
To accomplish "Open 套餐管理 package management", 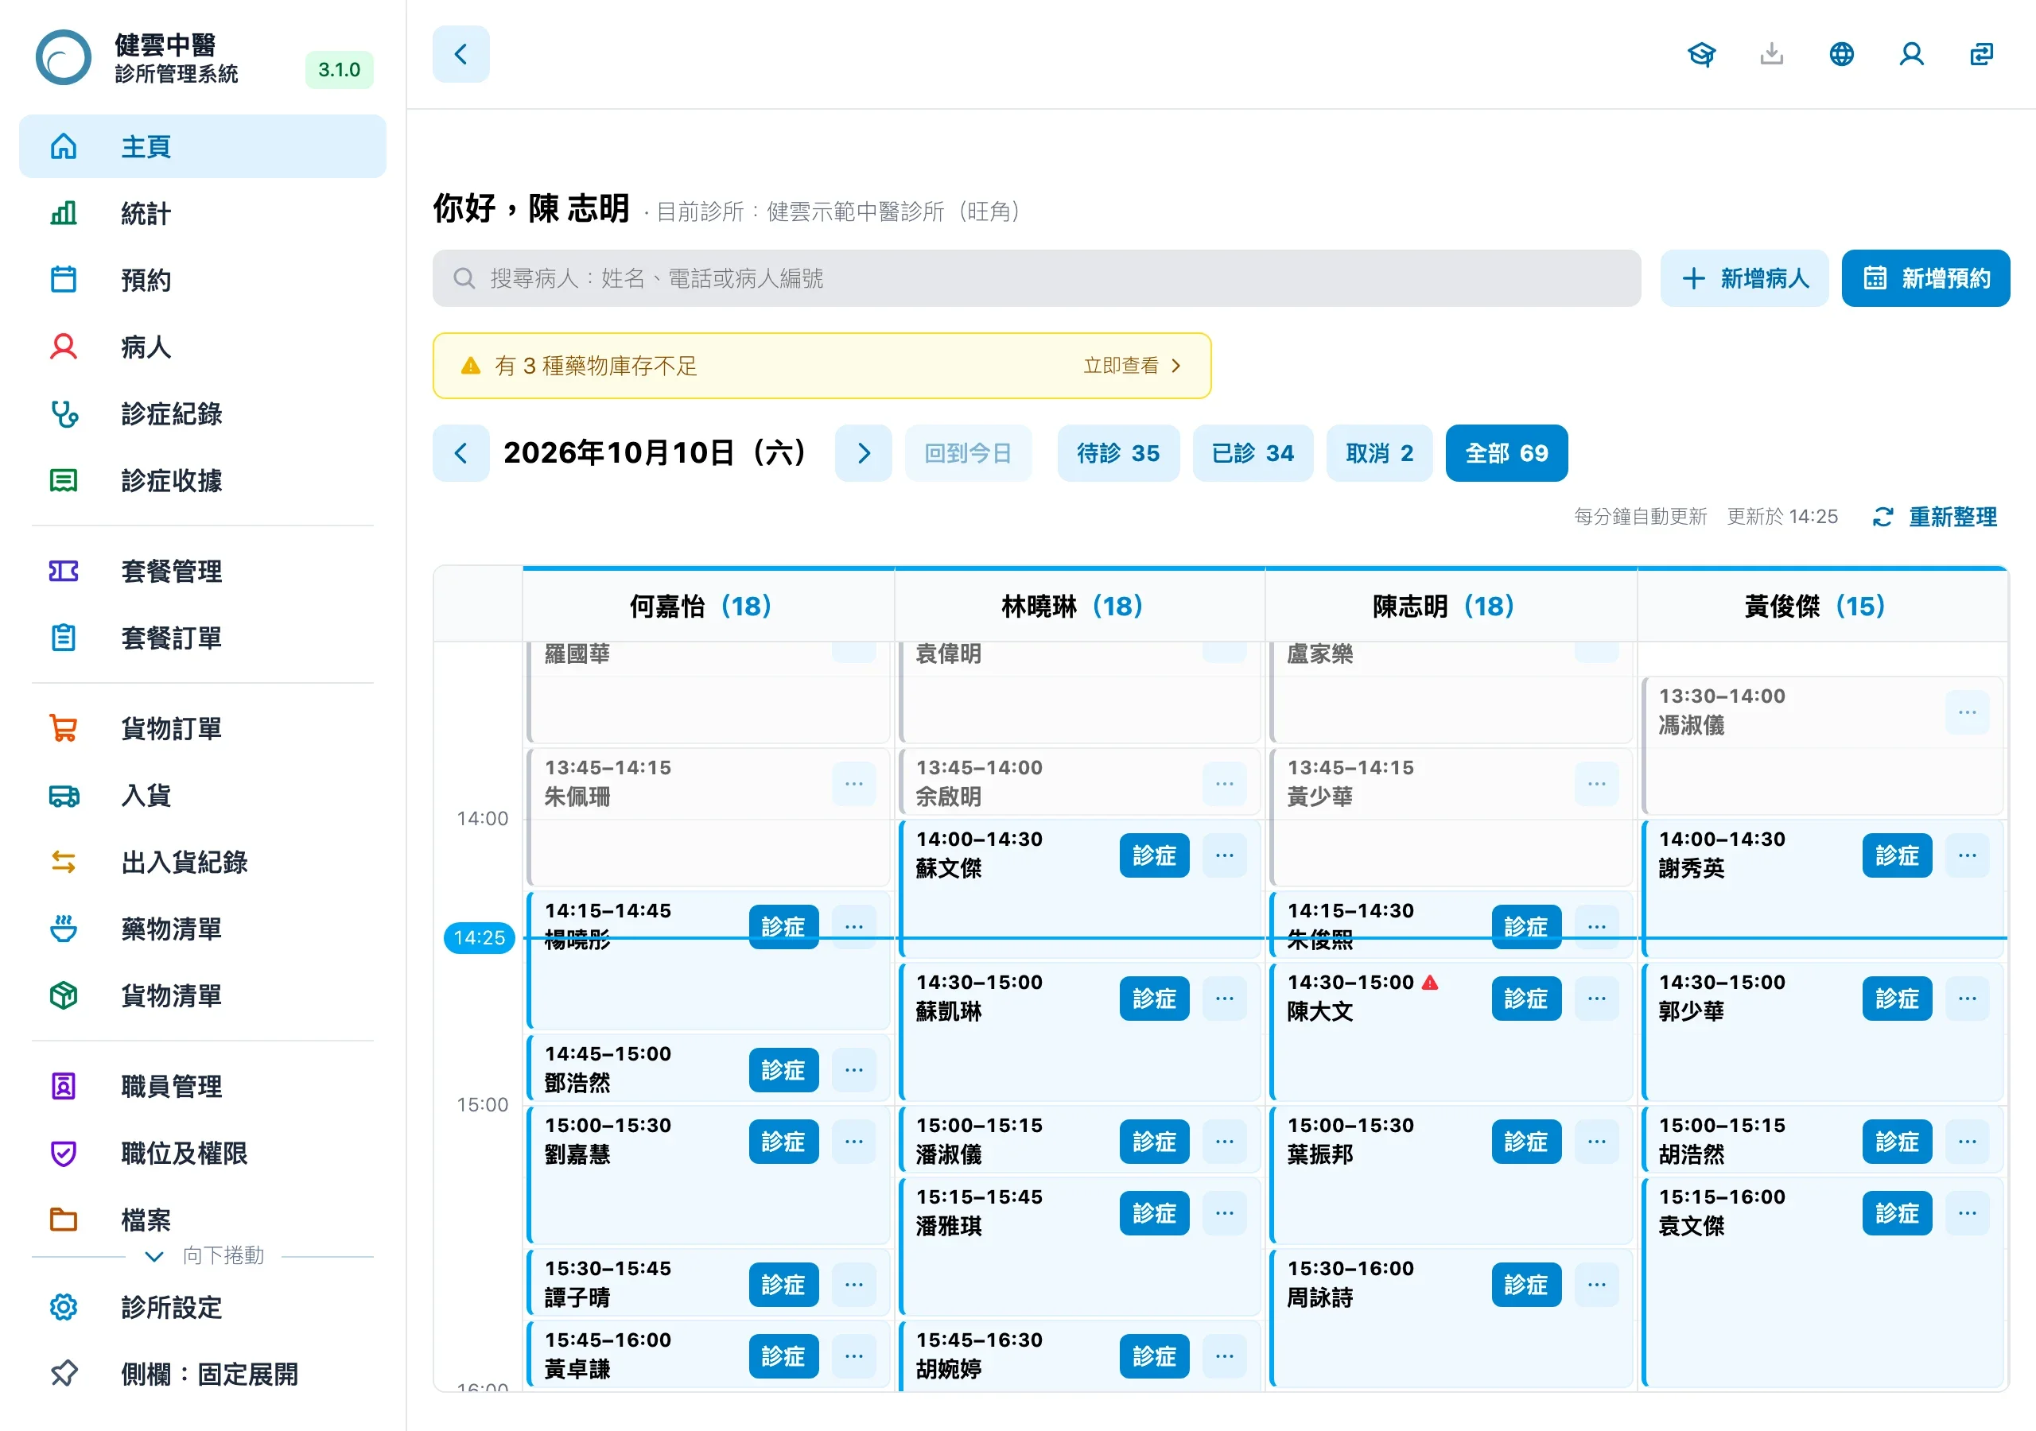I will 202,571.
